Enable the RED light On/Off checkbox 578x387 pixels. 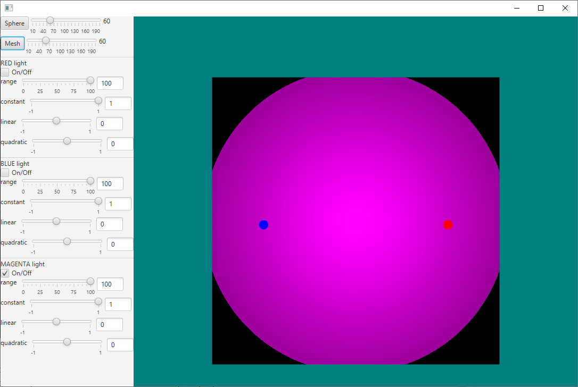tap(5, 72)
